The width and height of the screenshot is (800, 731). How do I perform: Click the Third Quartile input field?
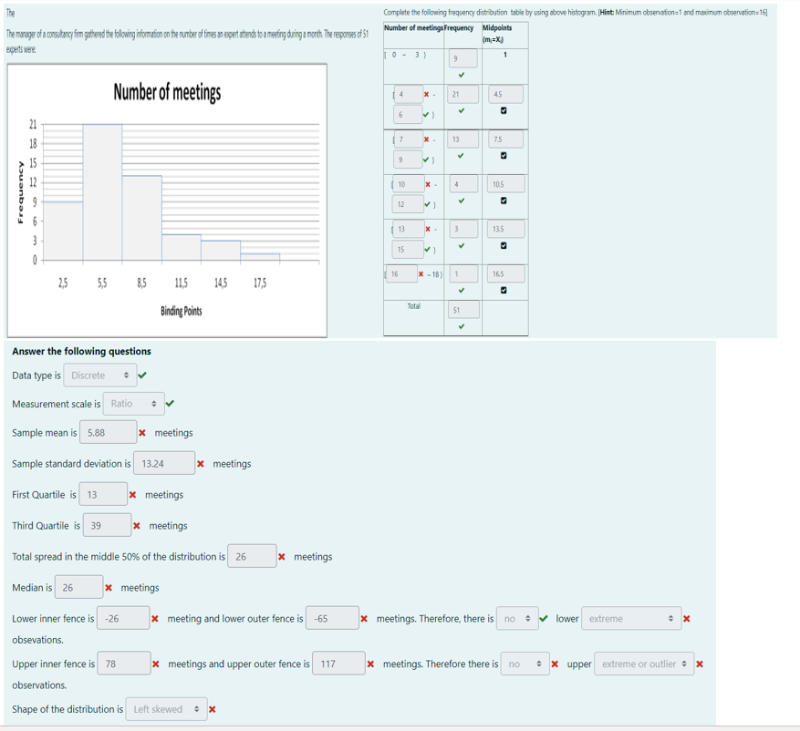pos(107,526)
